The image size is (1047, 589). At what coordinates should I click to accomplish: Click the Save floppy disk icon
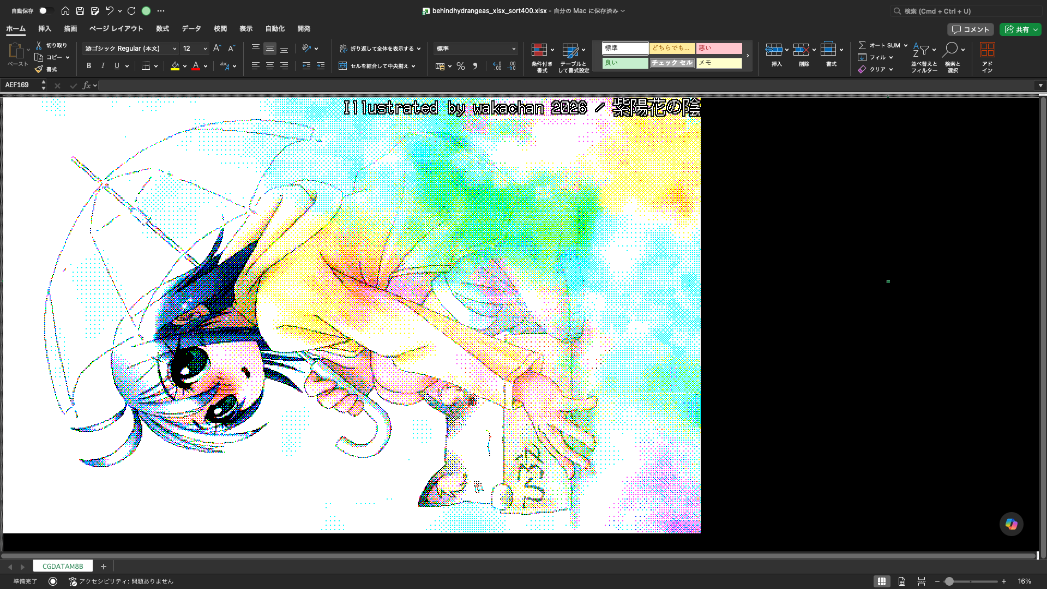click(80, 11)
